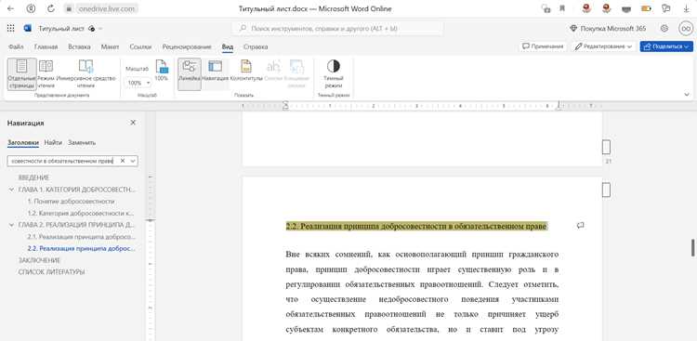Go to 2.1. Реализация принципа heading

[82, 237]
